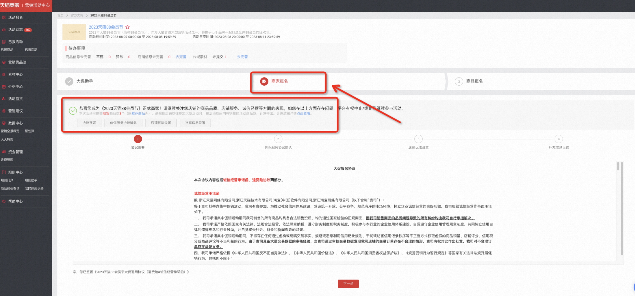Open the 官方大促 breadcrumb link

coord(77,15)
